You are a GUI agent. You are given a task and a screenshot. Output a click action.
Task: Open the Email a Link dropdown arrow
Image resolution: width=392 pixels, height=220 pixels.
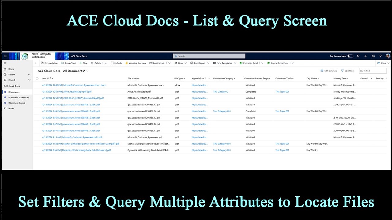[169, 63]
